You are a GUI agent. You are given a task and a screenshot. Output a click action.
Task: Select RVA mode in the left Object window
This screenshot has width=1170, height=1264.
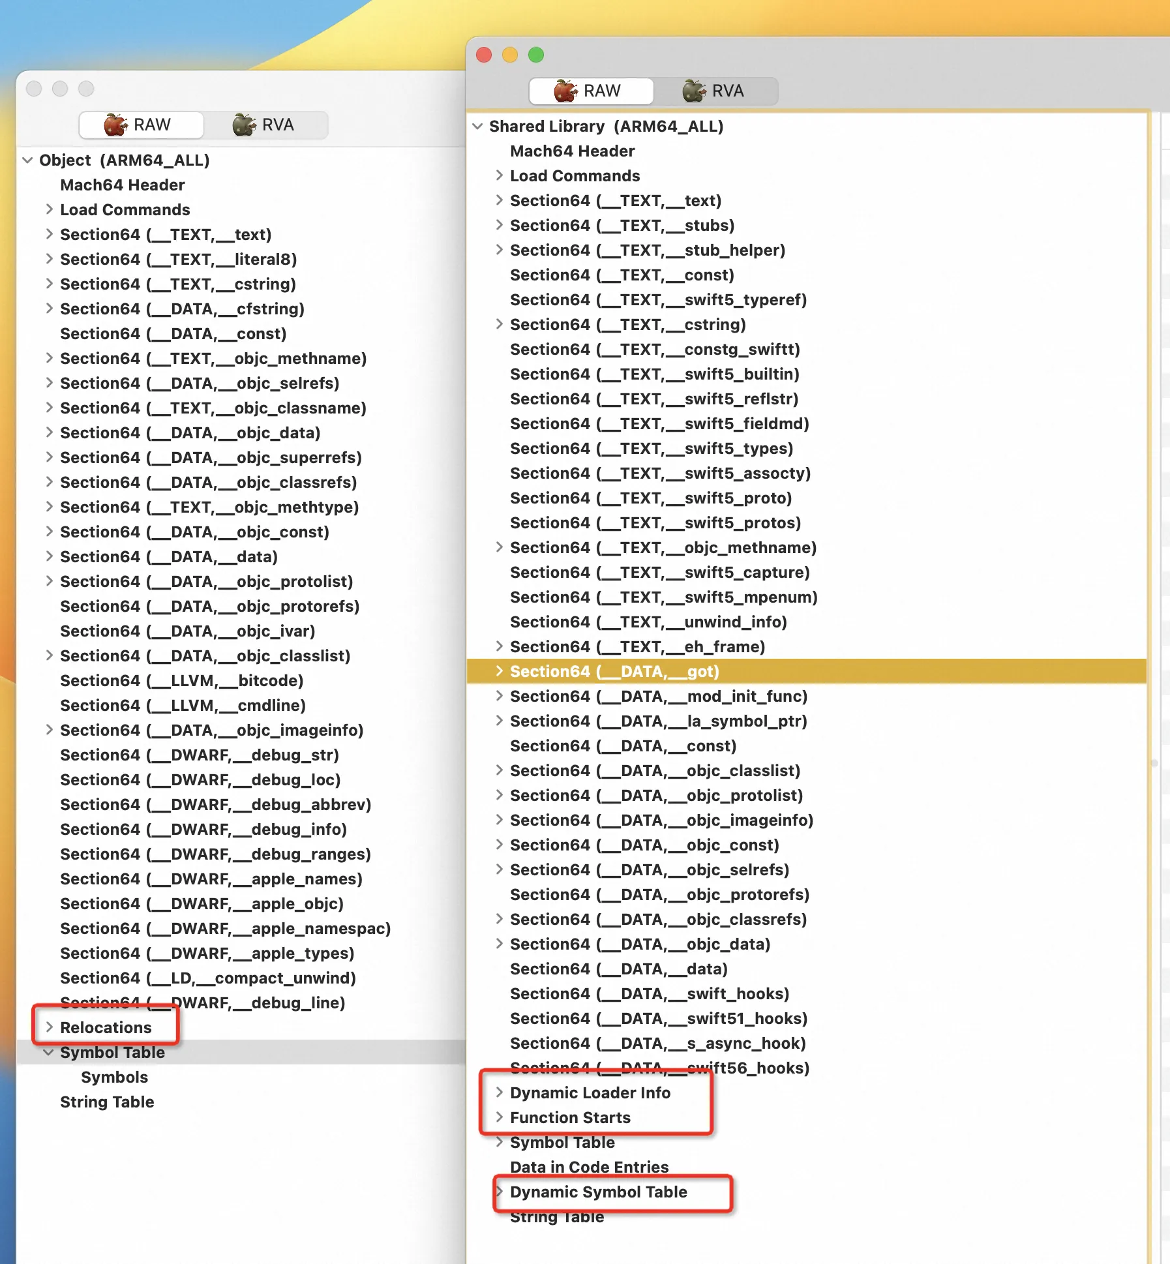coord(265,125)
